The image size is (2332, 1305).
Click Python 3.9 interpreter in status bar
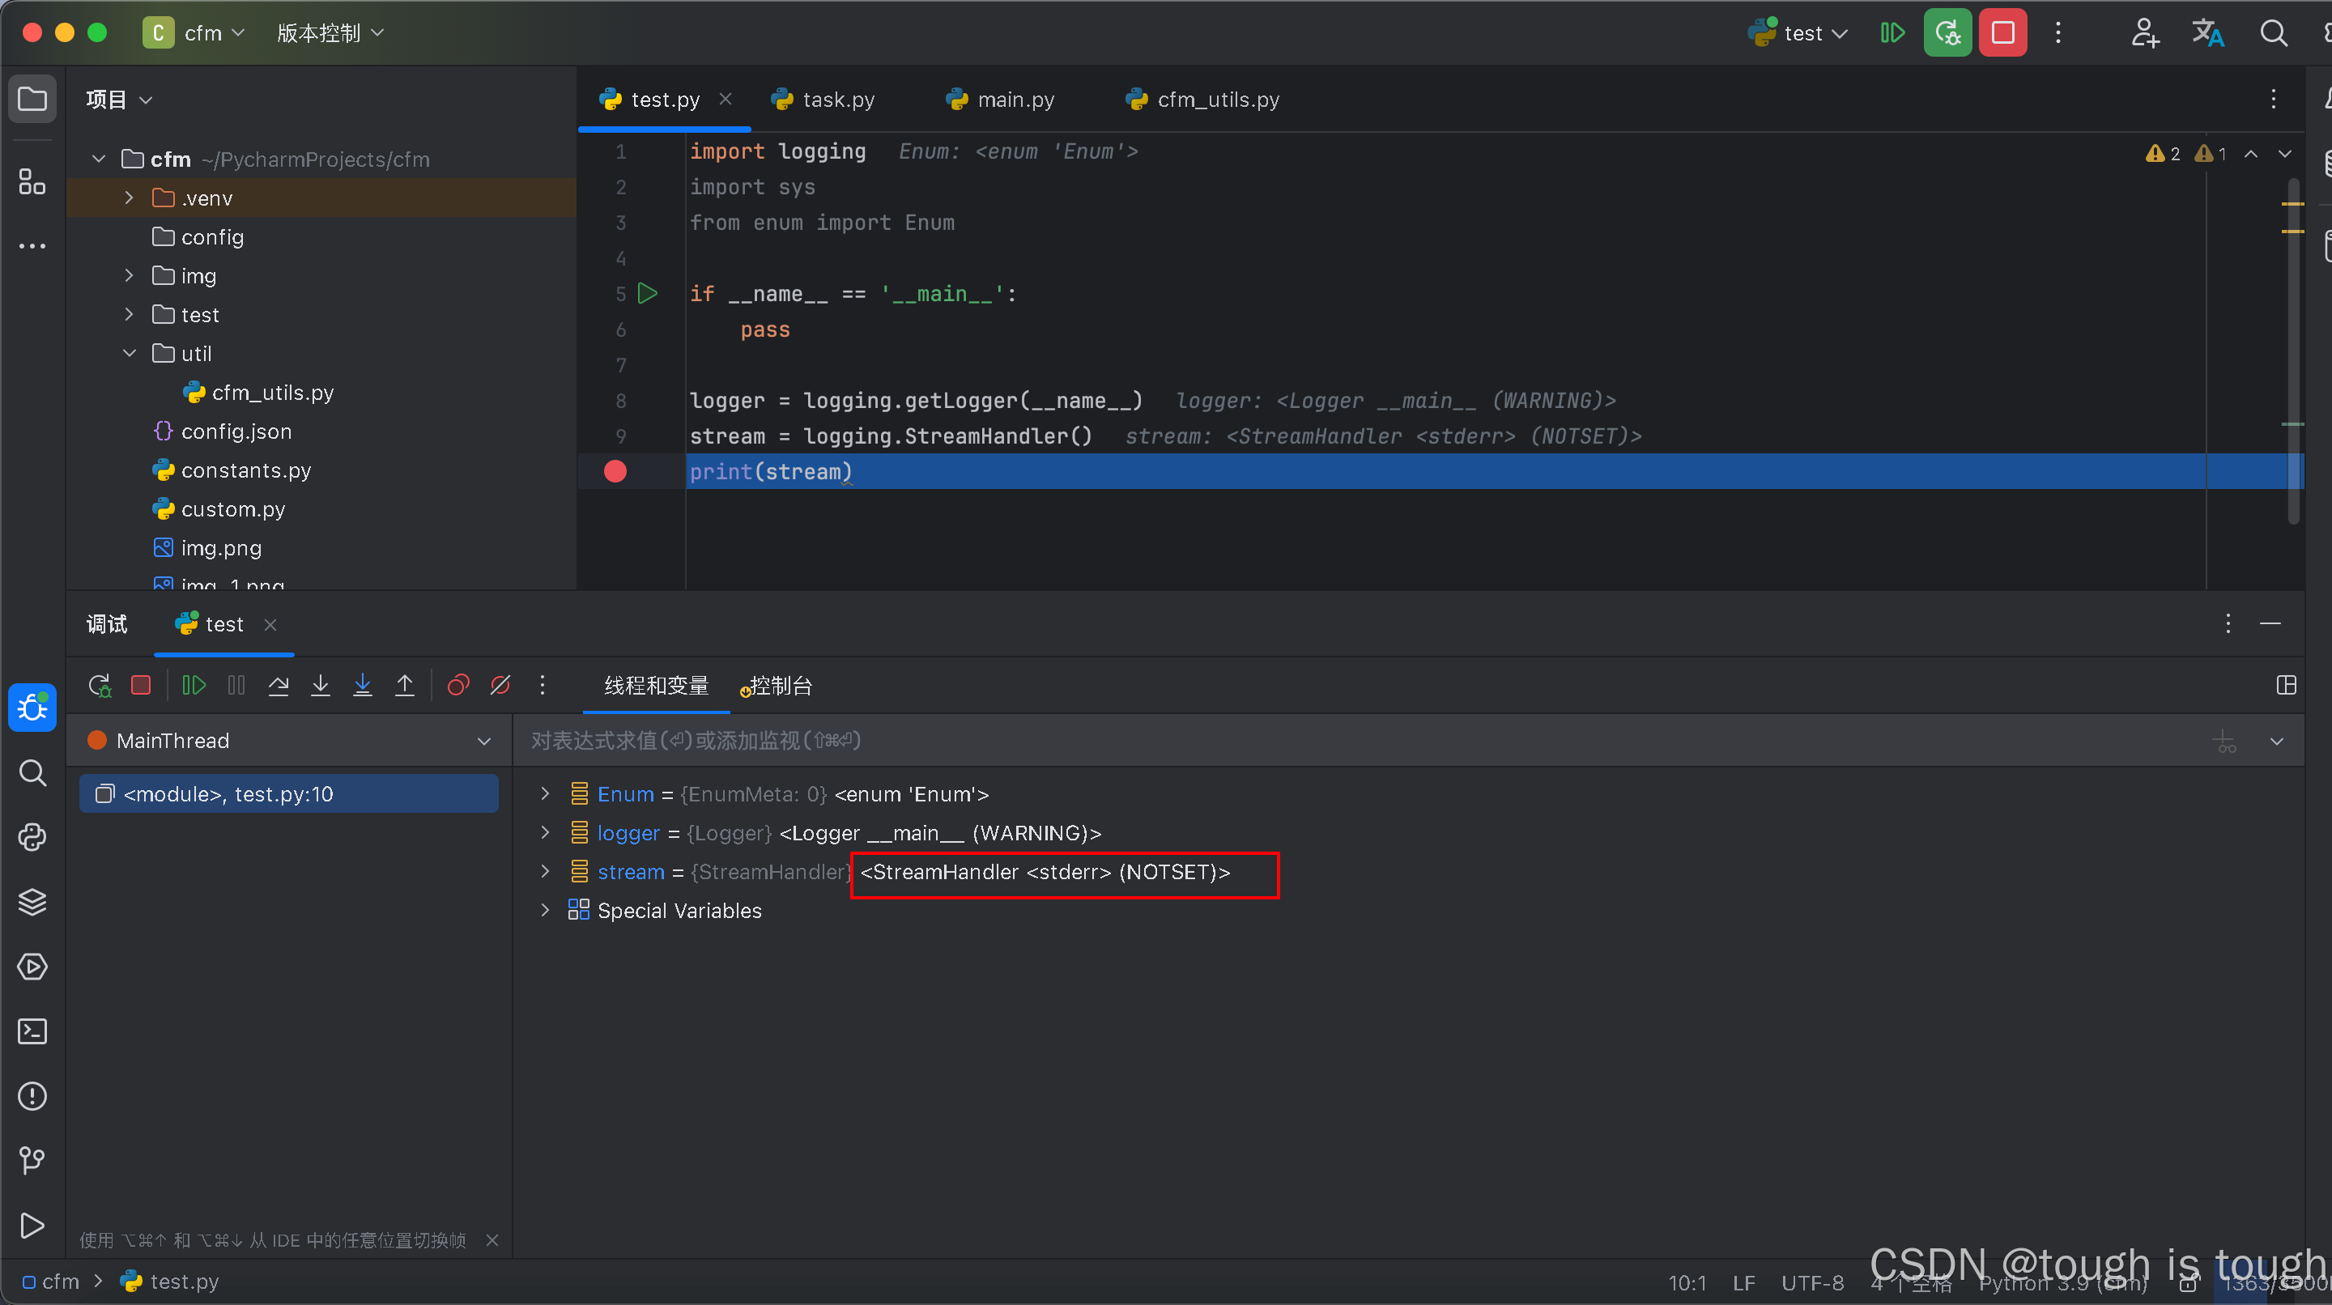2062,1282
